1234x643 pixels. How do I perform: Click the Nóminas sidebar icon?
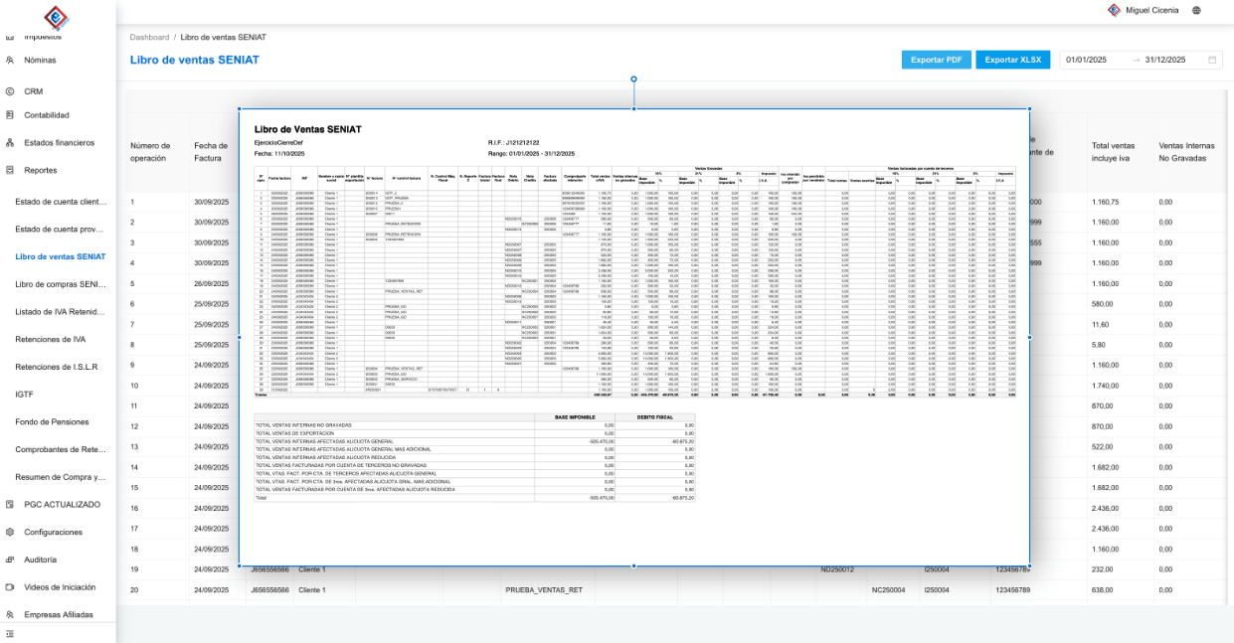(10, 60)
